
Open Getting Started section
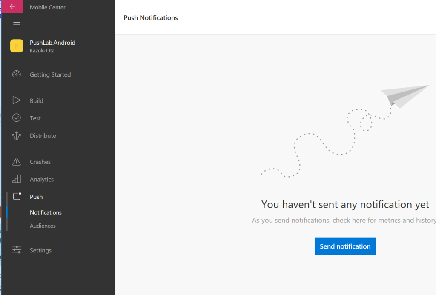tap(50, 74)
